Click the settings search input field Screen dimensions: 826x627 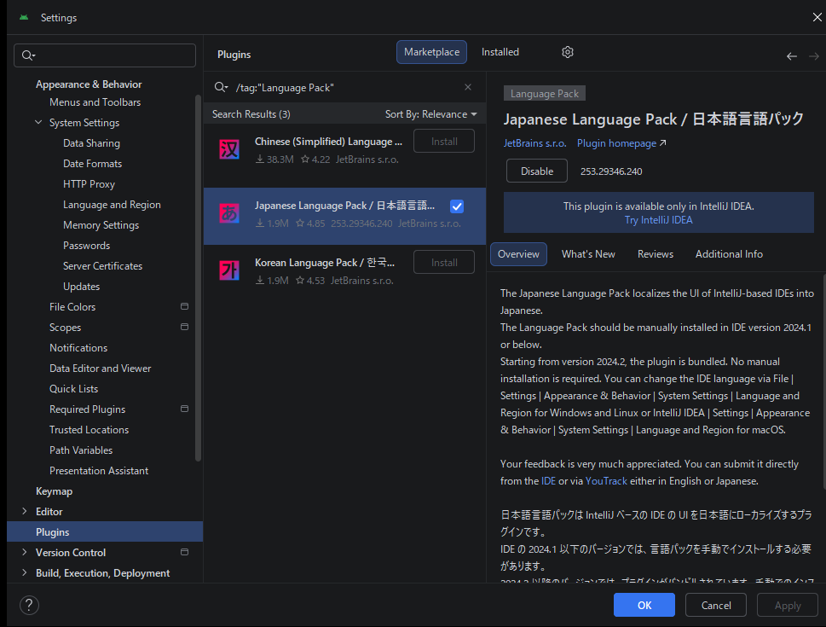pos(111,55)
